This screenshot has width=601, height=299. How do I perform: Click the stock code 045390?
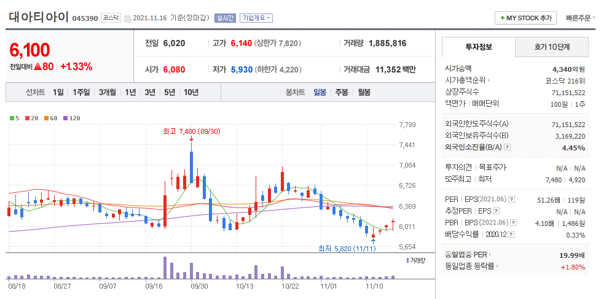[x=85, y=18]
